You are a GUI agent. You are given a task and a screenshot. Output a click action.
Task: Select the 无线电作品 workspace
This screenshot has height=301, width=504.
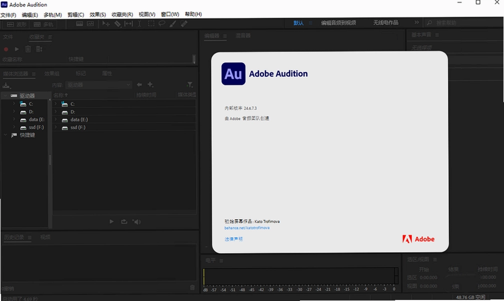[x=385, y=23]
